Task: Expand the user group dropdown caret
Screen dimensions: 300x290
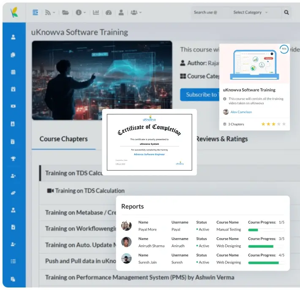Action: (140, 13)
